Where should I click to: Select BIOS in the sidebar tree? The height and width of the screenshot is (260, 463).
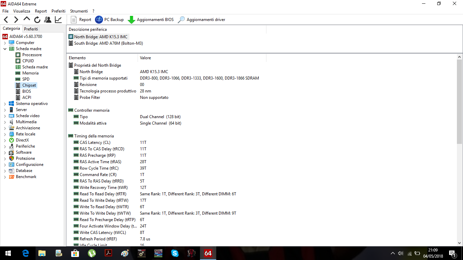coord(26,91)
